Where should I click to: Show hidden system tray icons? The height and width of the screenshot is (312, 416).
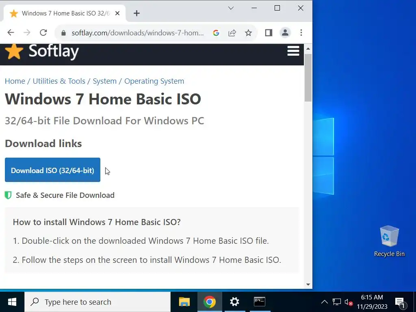tap(325, 302)
